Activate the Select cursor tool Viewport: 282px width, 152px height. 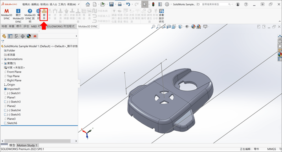[x=145, y=4]
